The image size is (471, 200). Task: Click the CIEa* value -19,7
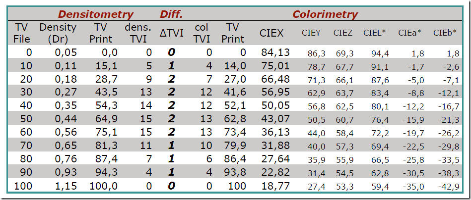tap(413, 134)
